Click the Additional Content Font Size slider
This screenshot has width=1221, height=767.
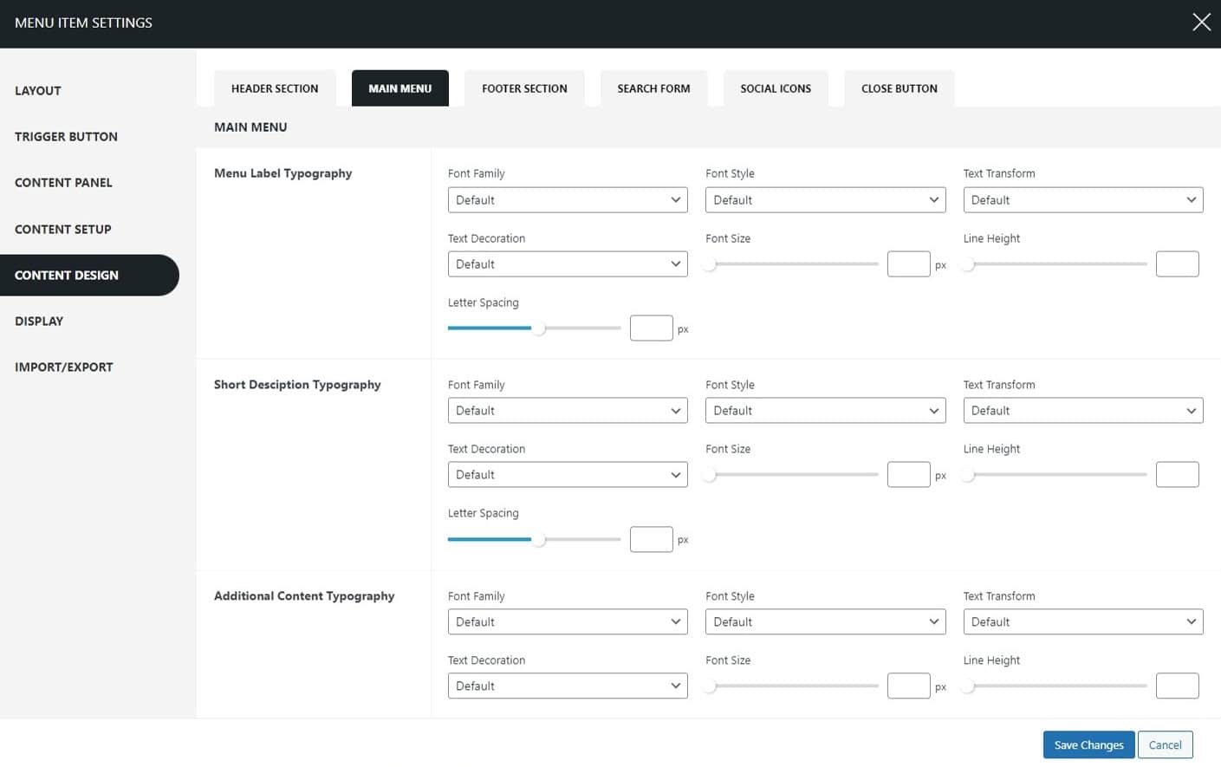click(792, 686)
